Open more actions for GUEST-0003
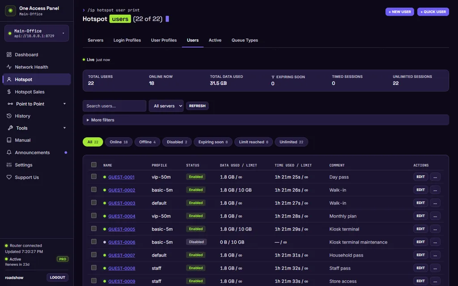 point(435,203)
